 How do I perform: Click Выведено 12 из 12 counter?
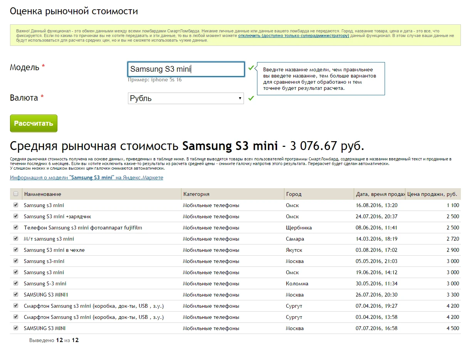[54, 340]
